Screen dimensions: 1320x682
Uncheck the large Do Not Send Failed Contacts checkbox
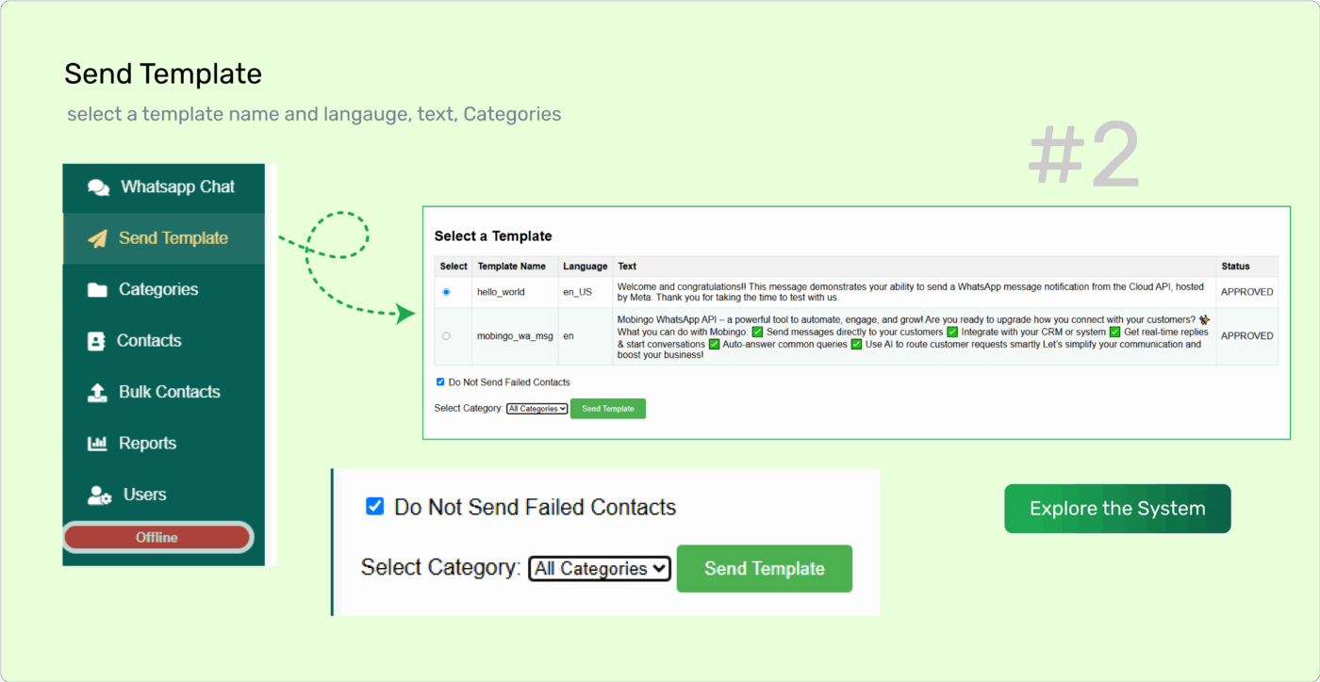point(374,507)
